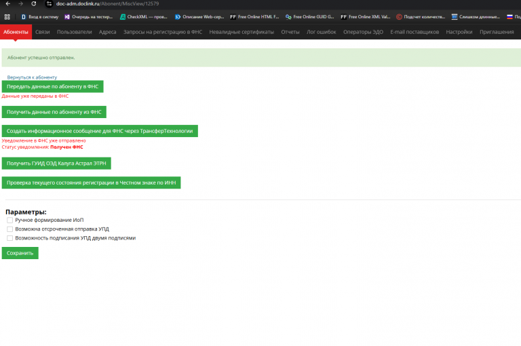Viewport: 521px width, 346px height.
Task: Click 'Получить данные по абоненту из ФНС'
Action: pyautogui.click(x=54, y=112)
